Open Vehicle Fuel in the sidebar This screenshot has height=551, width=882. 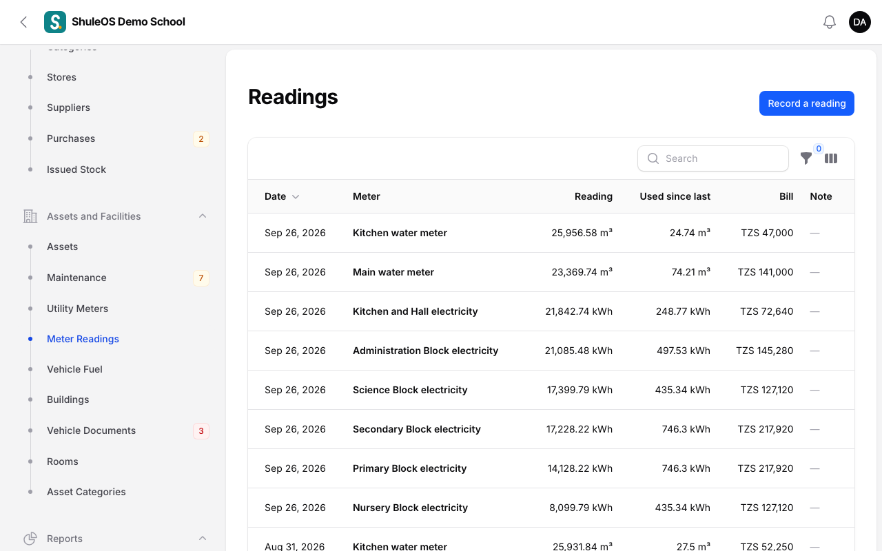74,369
